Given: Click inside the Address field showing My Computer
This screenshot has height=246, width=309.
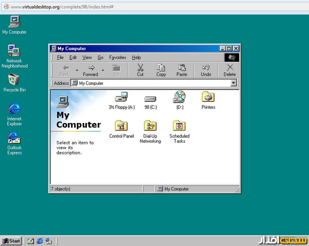Looking at the screenshot, I should [x=151, y=83].
